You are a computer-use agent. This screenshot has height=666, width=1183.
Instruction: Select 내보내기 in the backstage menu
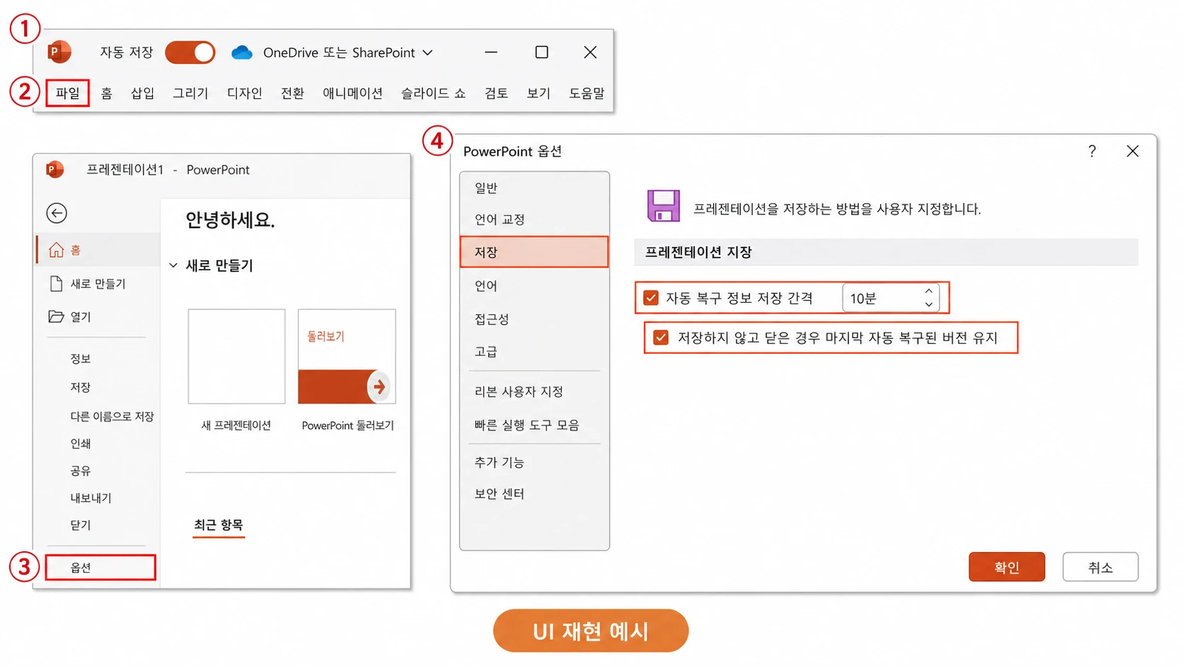pyautogui.click(x=91, y=498)
